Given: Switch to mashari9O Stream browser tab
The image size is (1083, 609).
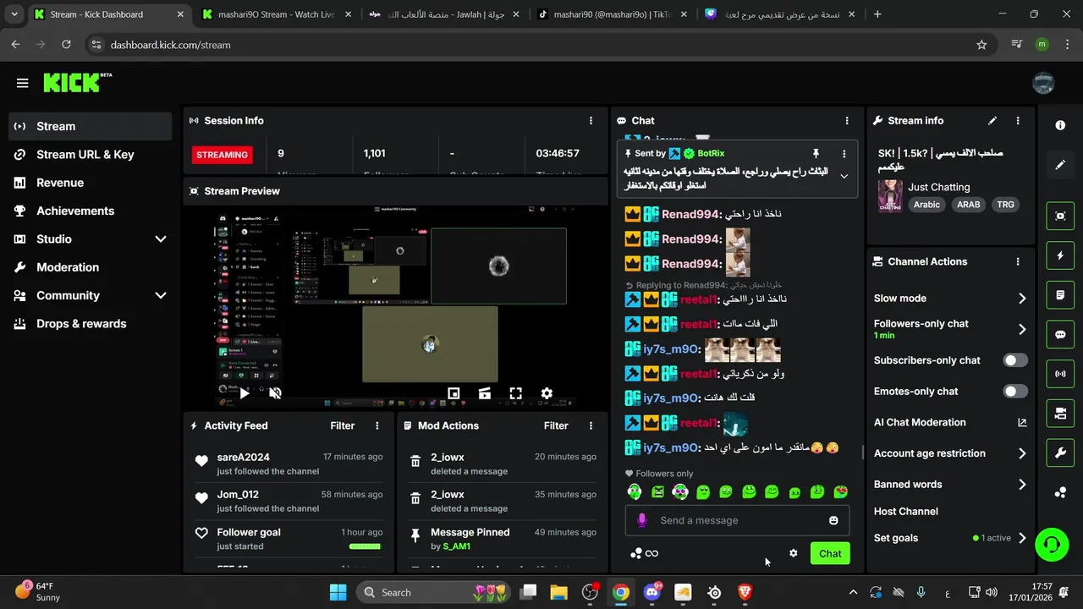Looking at the screenshot, I should pos(276,14).
